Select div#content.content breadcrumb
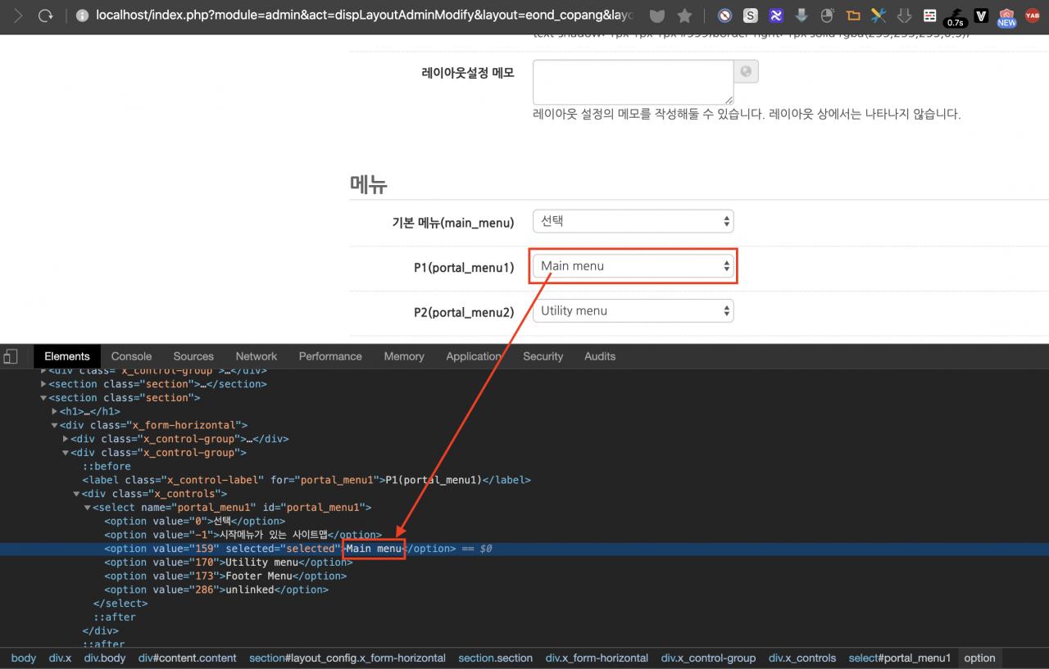 (188, 658)
